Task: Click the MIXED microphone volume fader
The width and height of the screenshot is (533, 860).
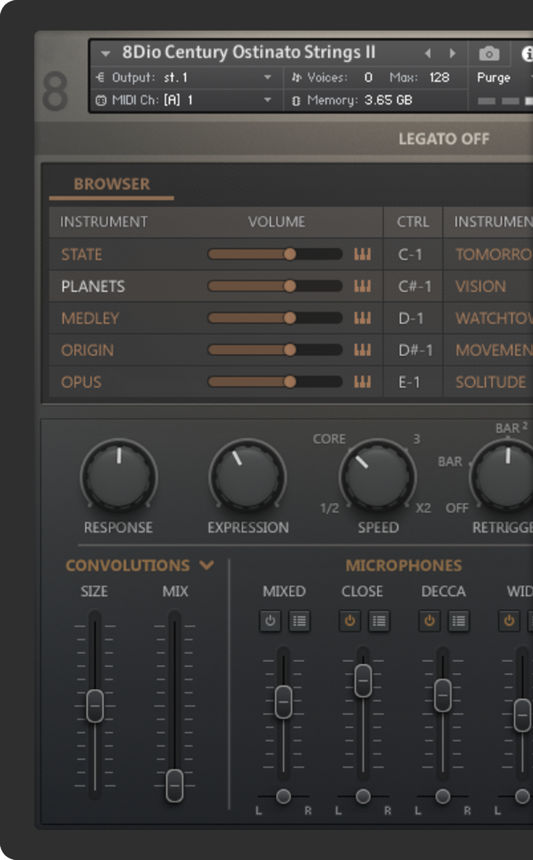Action: click(x=283, y=702)
